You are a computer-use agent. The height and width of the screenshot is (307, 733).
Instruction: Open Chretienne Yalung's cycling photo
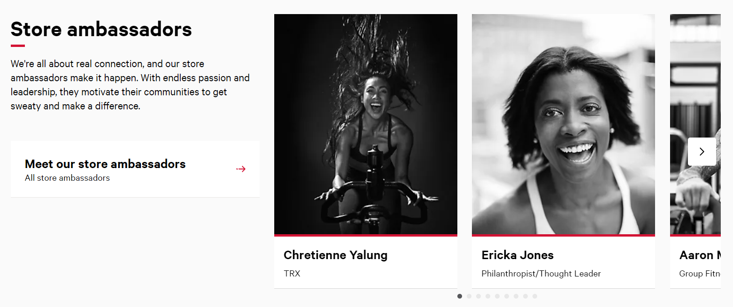pos(366,124)
